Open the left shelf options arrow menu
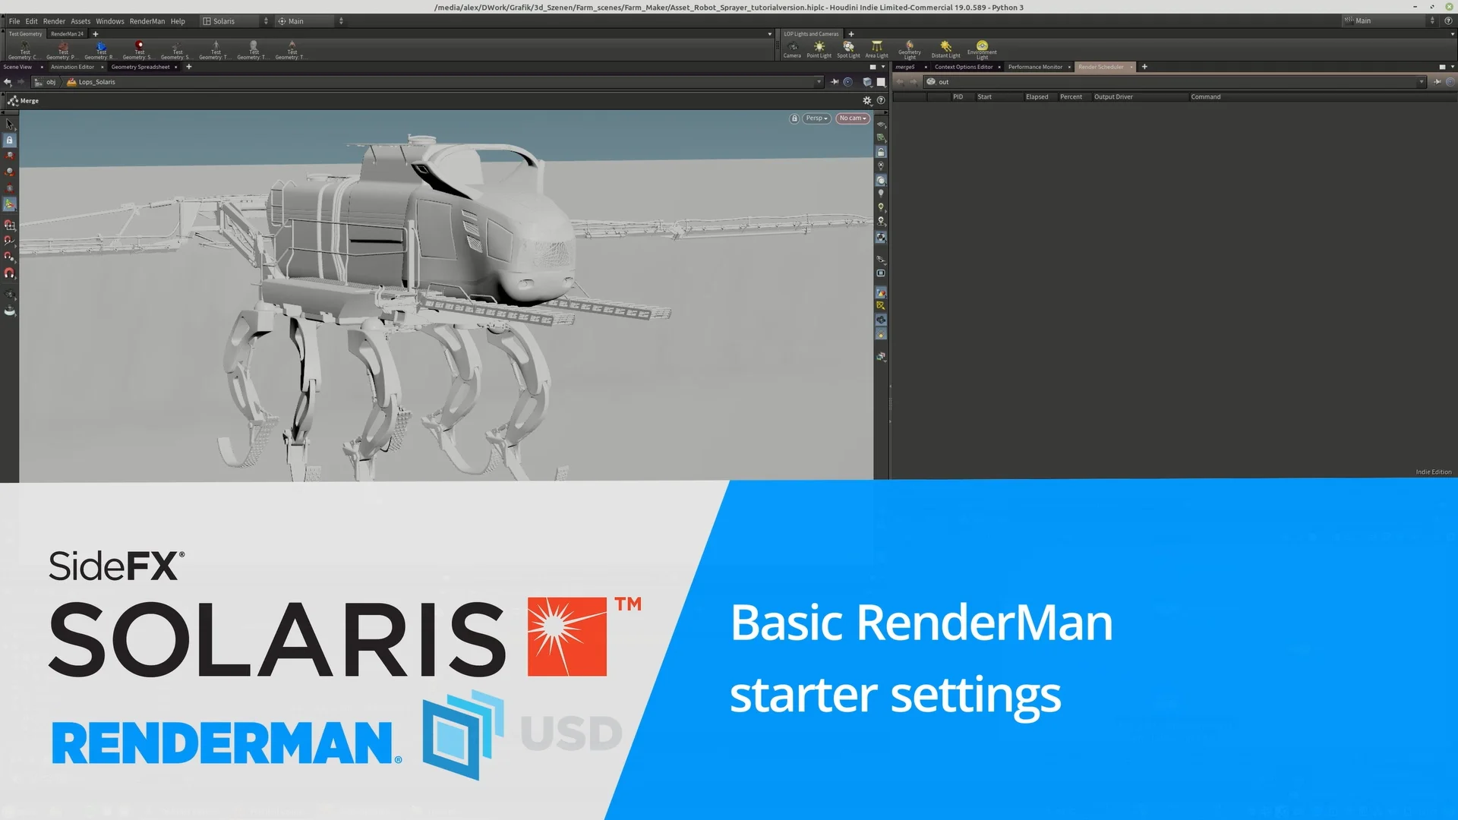 pyautogui.click(x=769, y=34)
